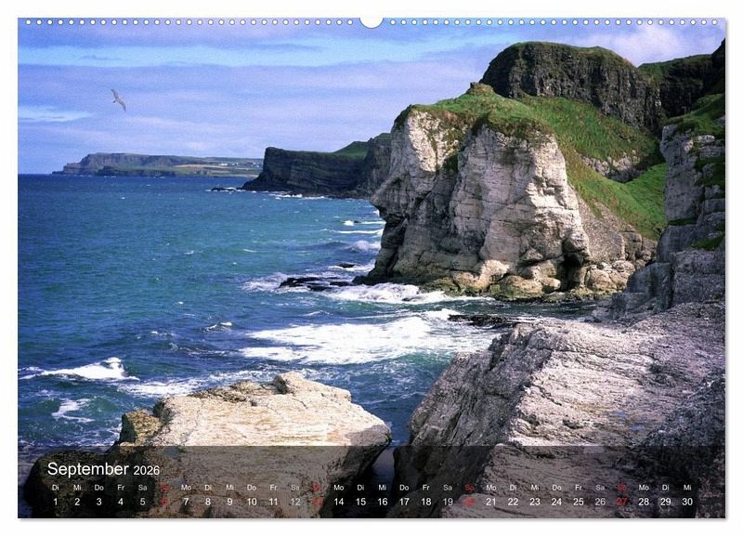Choose Thursday the 3rd in the calendar
Viewport: 743px width, 536px height.
99,502
